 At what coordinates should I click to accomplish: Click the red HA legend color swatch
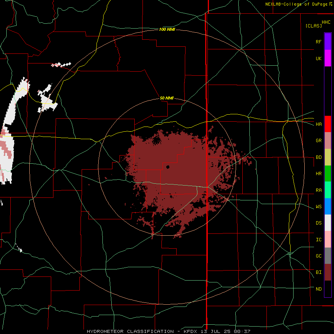[x=328, y=124]
